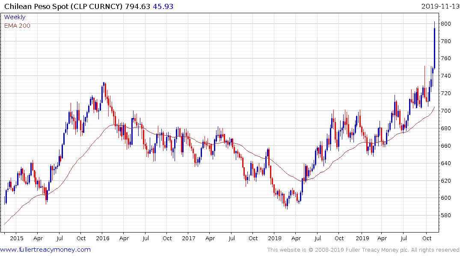The image size is (460, 256).
Task: Click the 2019-11-13 date stamp
Action: (x=439, y=6)
